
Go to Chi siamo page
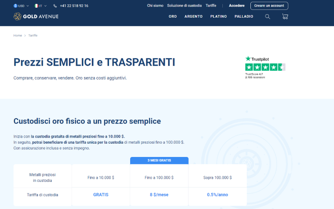(155, 6)
